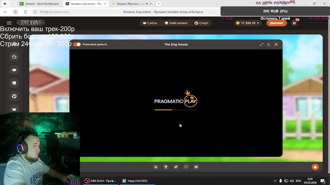330x185 pixels.
Task: Open the crown icon in left sidebar
Action: [14, 109]
